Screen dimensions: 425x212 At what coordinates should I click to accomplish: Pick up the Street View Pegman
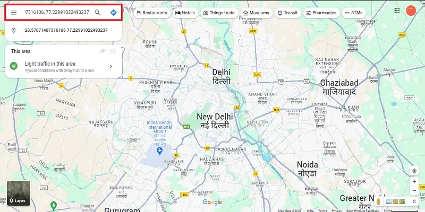378,202
